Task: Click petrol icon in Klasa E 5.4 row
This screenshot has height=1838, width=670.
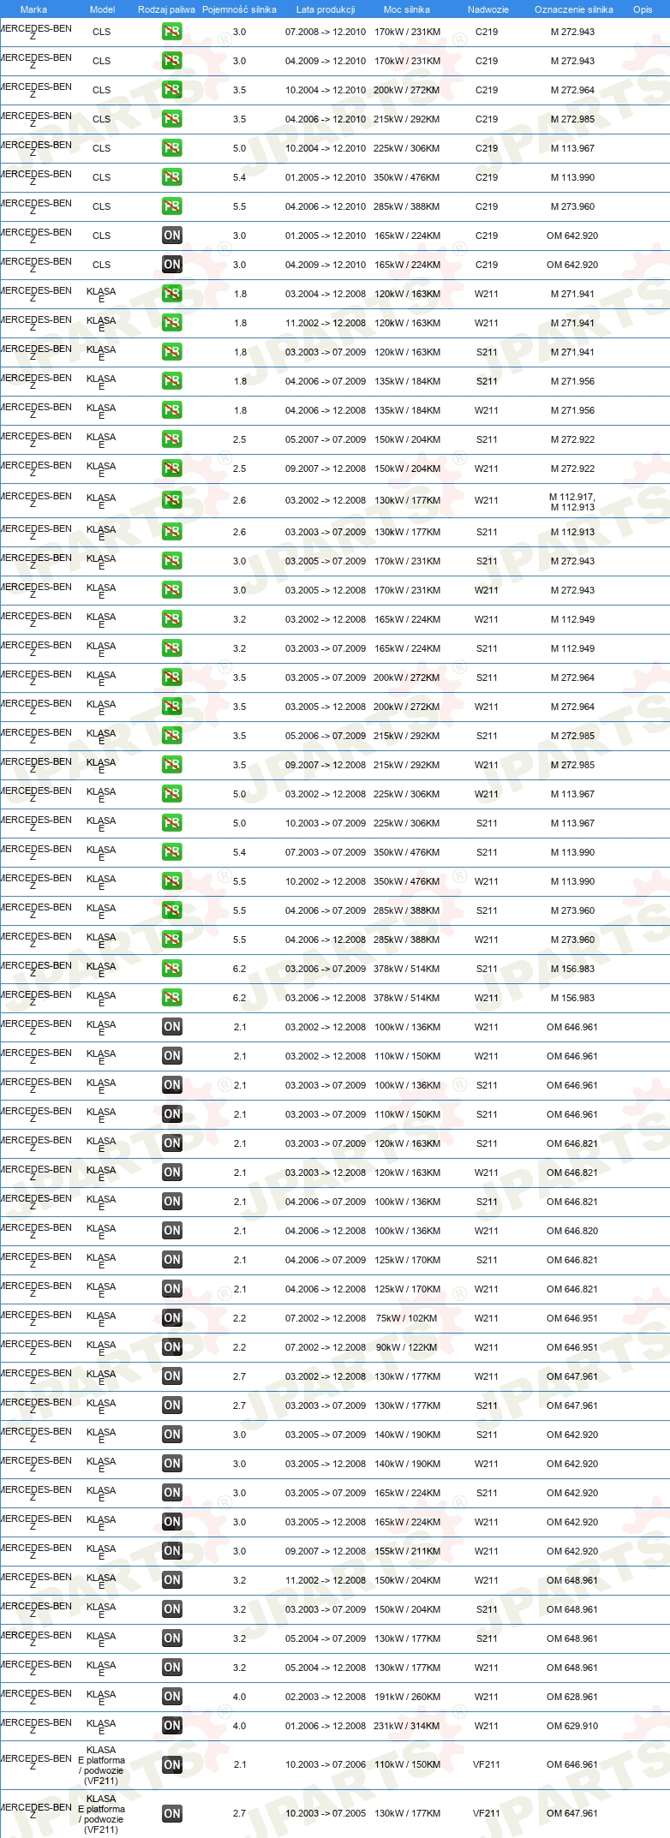Action: click(171, 852)
